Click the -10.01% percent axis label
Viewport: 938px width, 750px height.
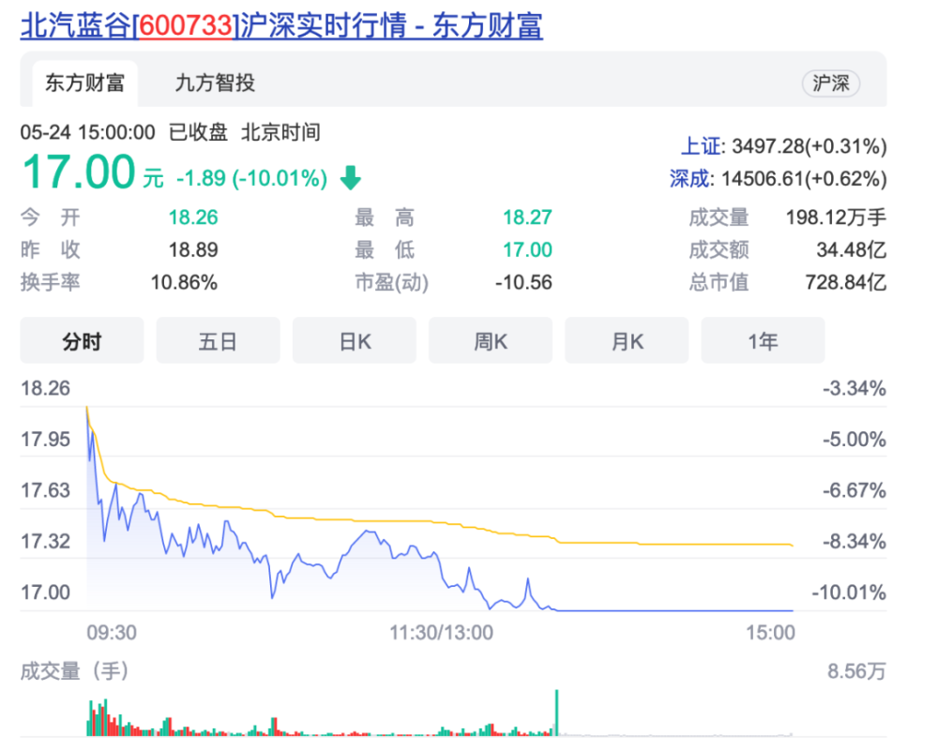(x=849, y=592)
